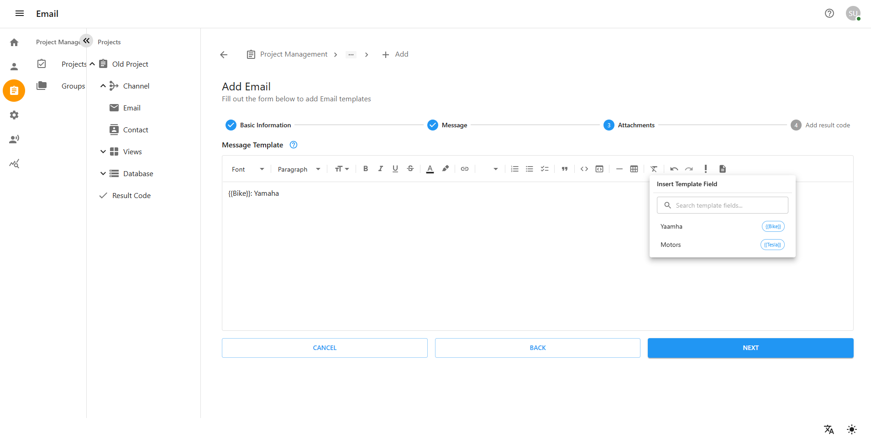Open the blank alignment dropdown arrow
This screenshot has height=439, width=871.
[496, 169]
